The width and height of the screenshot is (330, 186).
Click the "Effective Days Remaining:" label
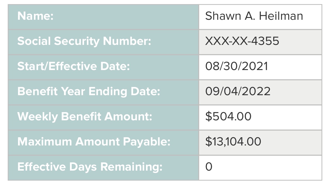tap(90, 167)
